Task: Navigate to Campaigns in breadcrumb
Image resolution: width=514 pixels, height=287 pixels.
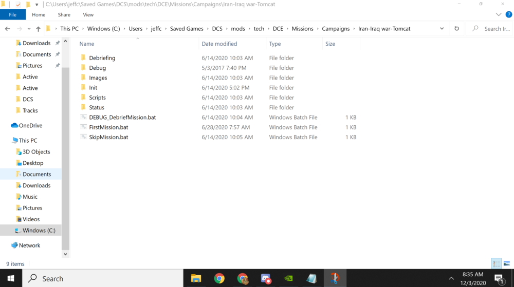Action: tap(336, 29)
